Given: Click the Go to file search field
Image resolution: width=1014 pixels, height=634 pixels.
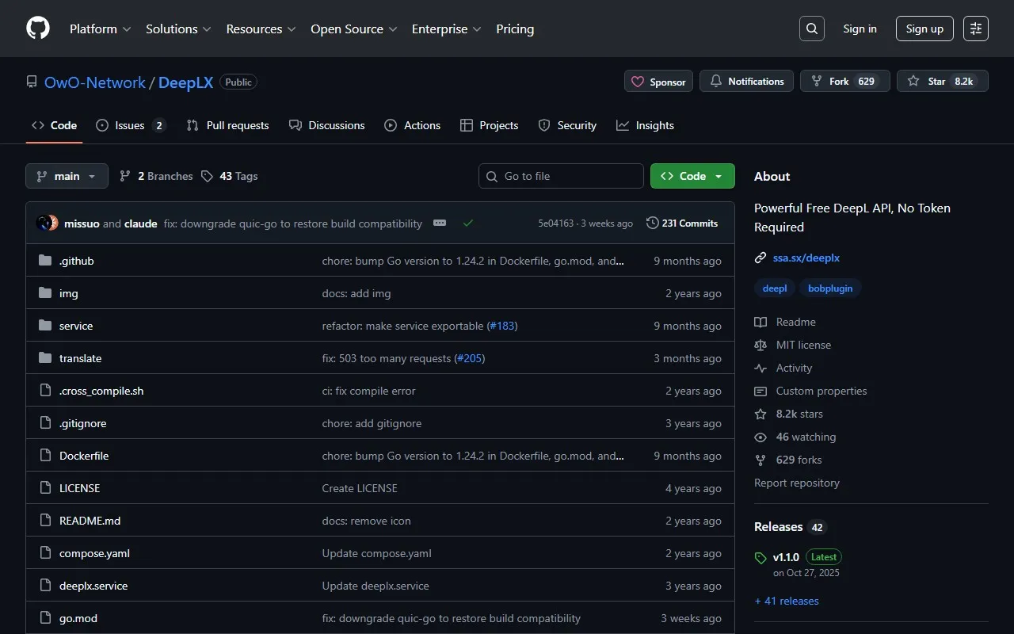Looking at the screenshot, I should coord(561,176).
